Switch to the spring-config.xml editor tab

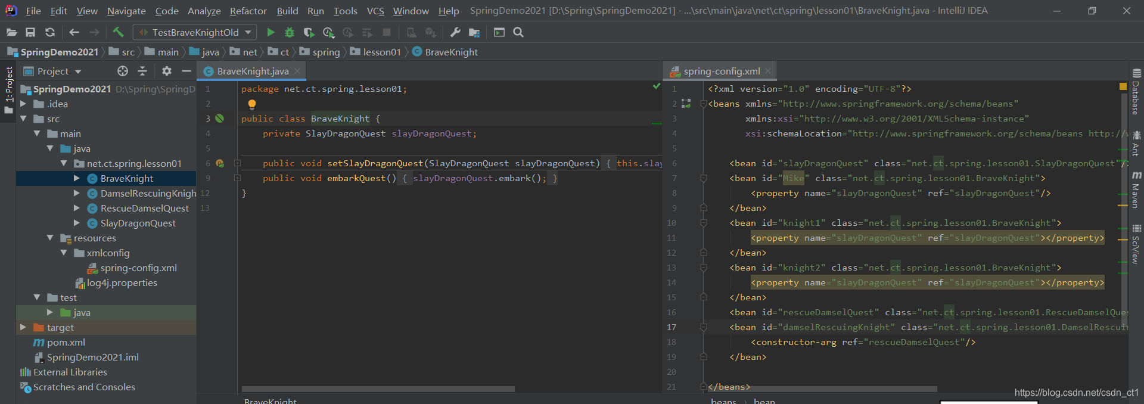[x=721, y=71]
